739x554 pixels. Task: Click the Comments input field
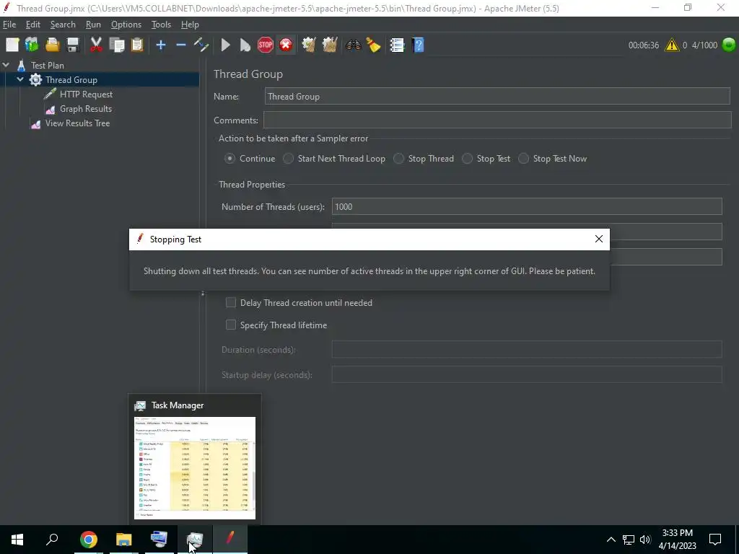497,120
